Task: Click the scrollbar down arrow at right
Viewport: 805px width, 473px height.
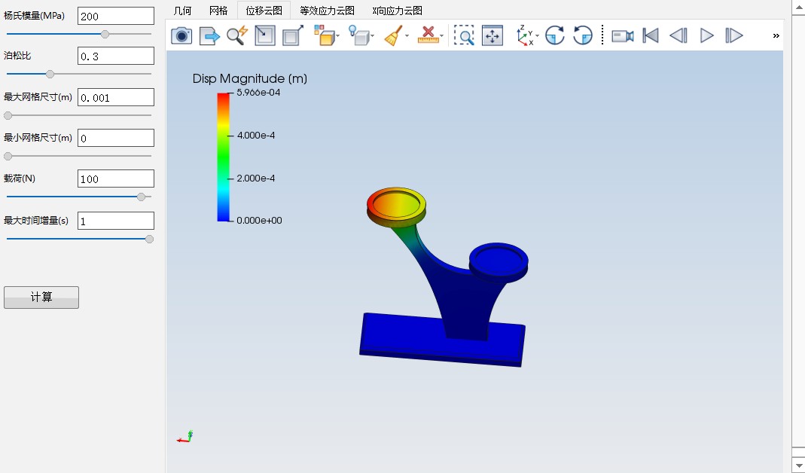Action: [x=798, y=465]
